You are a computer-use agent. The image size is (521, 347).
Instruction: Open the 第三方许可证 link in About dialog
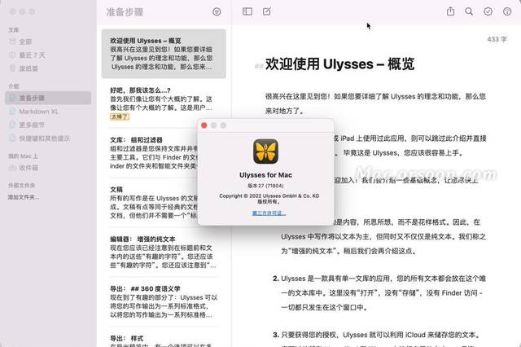(269, 213)
